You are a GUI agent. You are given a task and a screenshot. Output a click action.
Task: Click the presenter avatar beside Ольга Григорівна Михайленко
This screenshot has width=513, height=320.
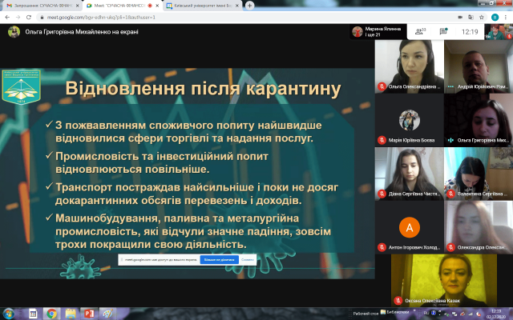(14, 32)
